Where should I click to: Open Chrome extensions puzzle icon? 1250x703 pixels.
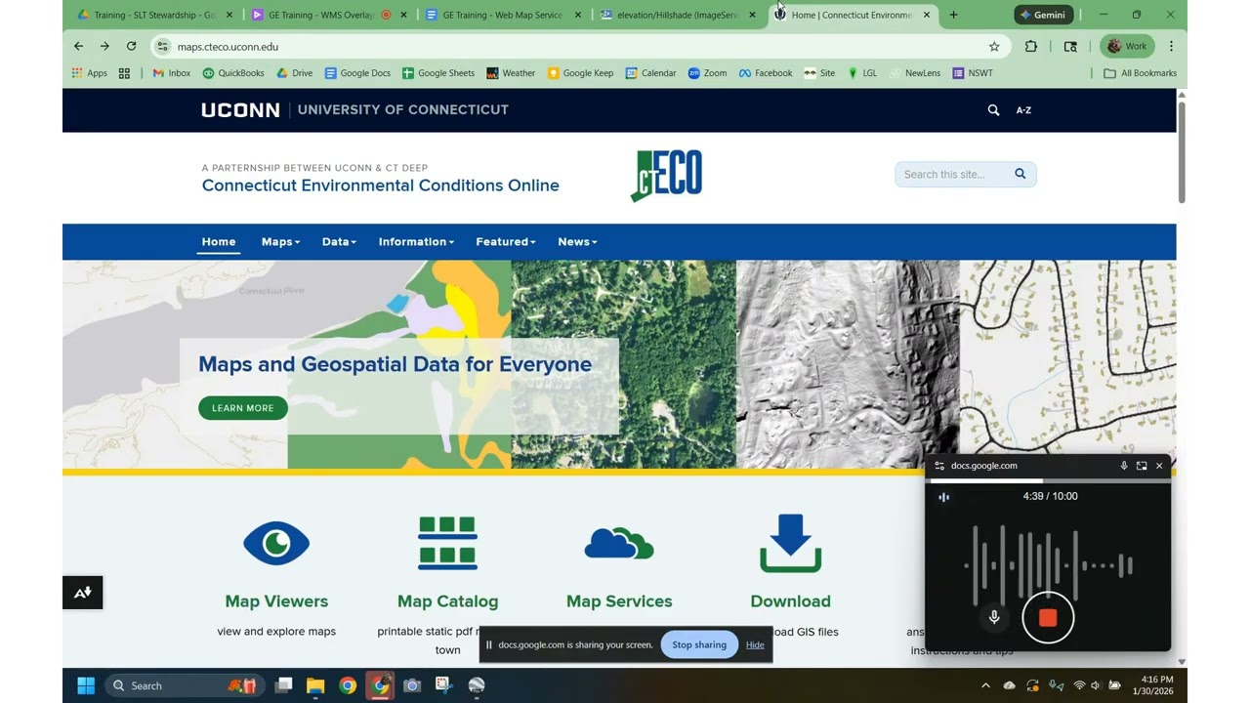coord(1030,46)
